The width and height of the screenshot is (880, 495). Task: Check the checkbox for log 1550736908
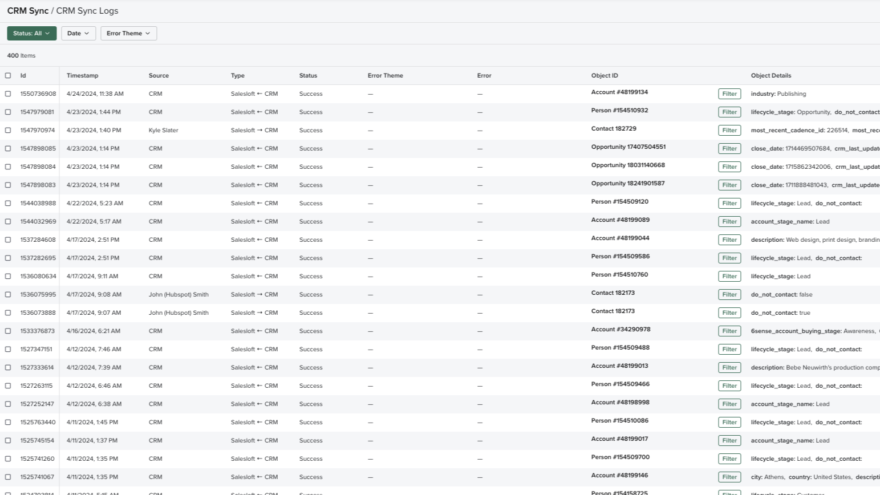8,94
